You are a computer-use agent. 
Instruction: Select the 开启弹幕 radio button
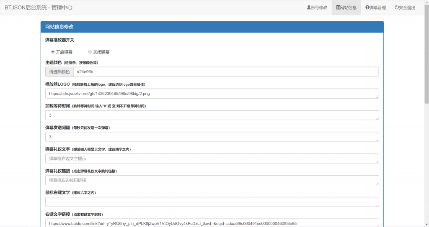(53, 52)
